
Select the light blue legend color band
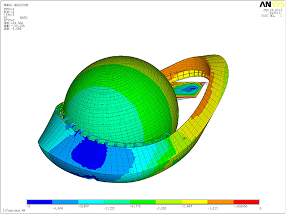point(66,202)
